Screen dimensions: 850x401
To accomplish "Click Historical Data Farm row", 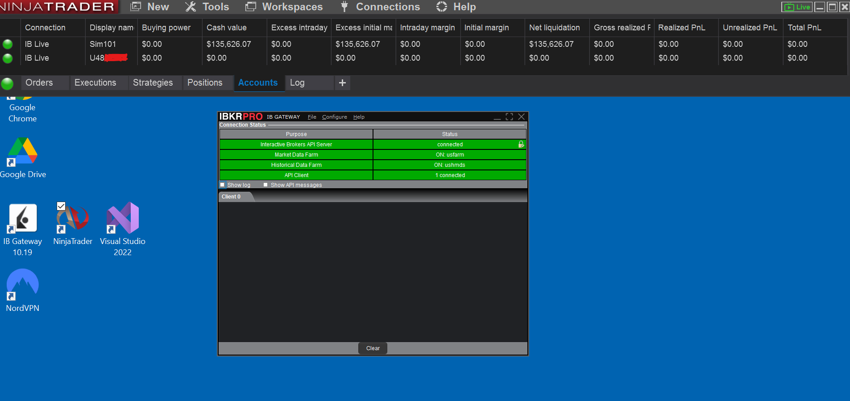I will pyautogui.click(x=373, y=165).
